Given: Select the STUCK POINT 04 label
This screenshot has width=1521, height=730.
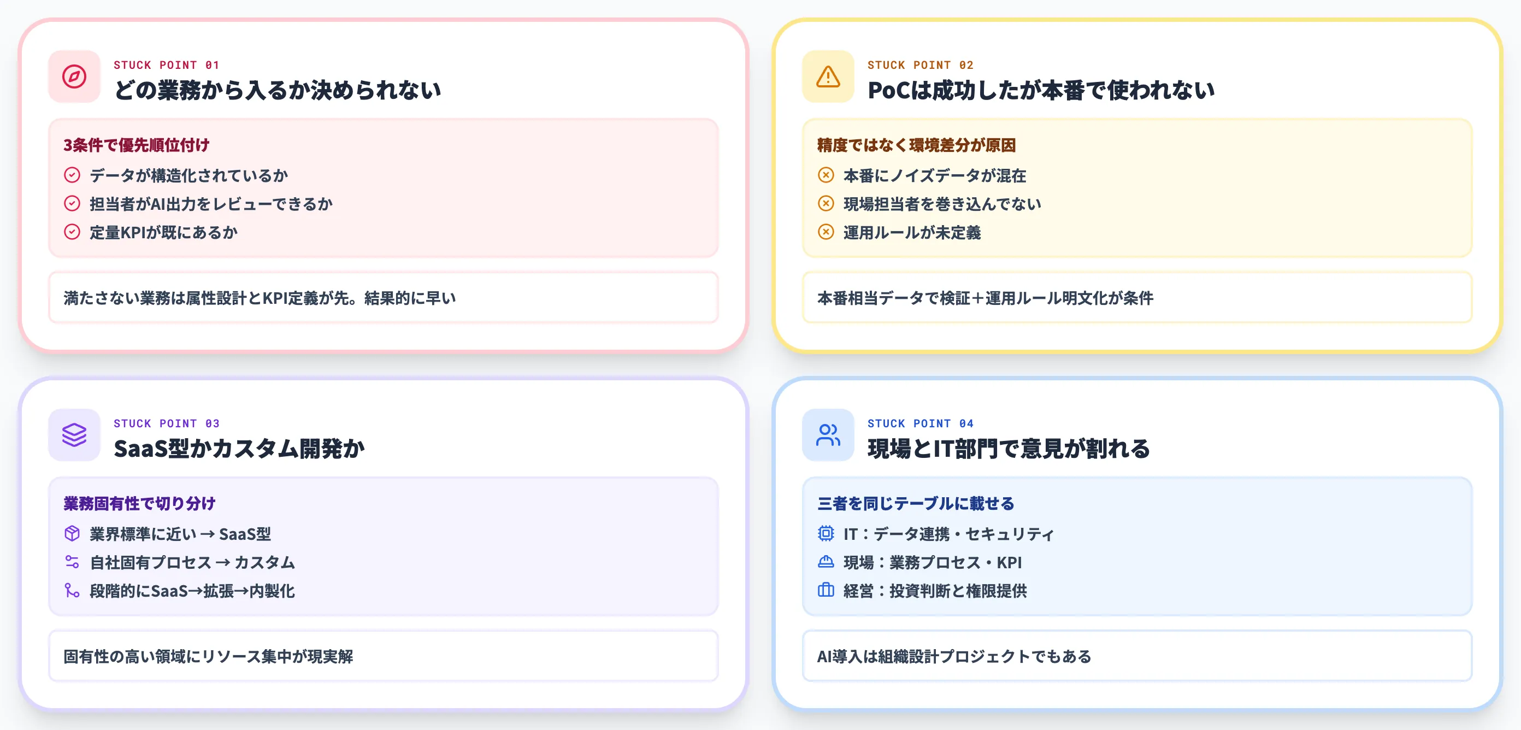Looking at the screenshot, I should (x=920, y=423).
